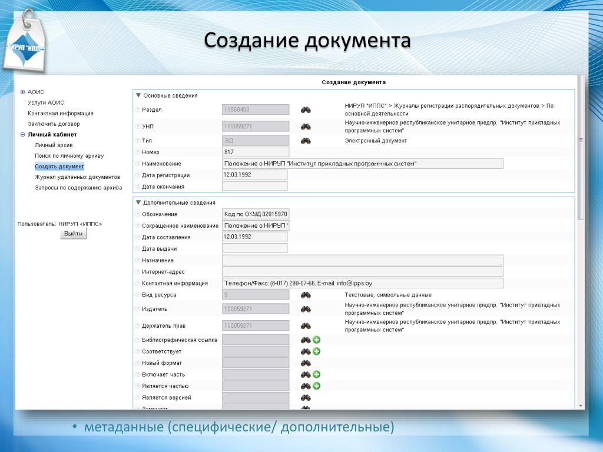Click the Дата составления field
This screenshot has width=603, height=452.
pos(254,237)
